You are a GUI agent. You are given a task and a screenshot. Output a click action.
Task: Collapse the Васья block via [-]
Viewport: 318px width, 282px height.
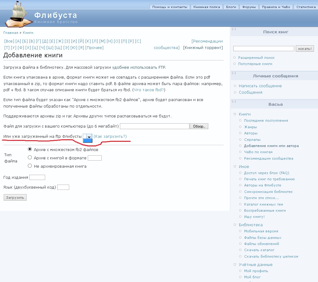234,102
